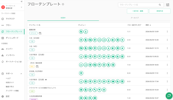Select フローテンプレート in sidebar
This screenshot has height=100, width=173.
click(x=12, y=31)
